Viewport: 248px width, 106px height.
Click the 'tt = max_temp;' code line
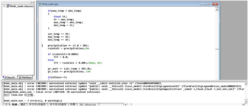[64, 20]
